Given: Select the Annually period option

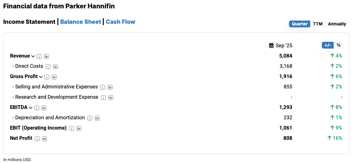Looking at the screenshot, I should pyautogui.click(x=337, y=24).
